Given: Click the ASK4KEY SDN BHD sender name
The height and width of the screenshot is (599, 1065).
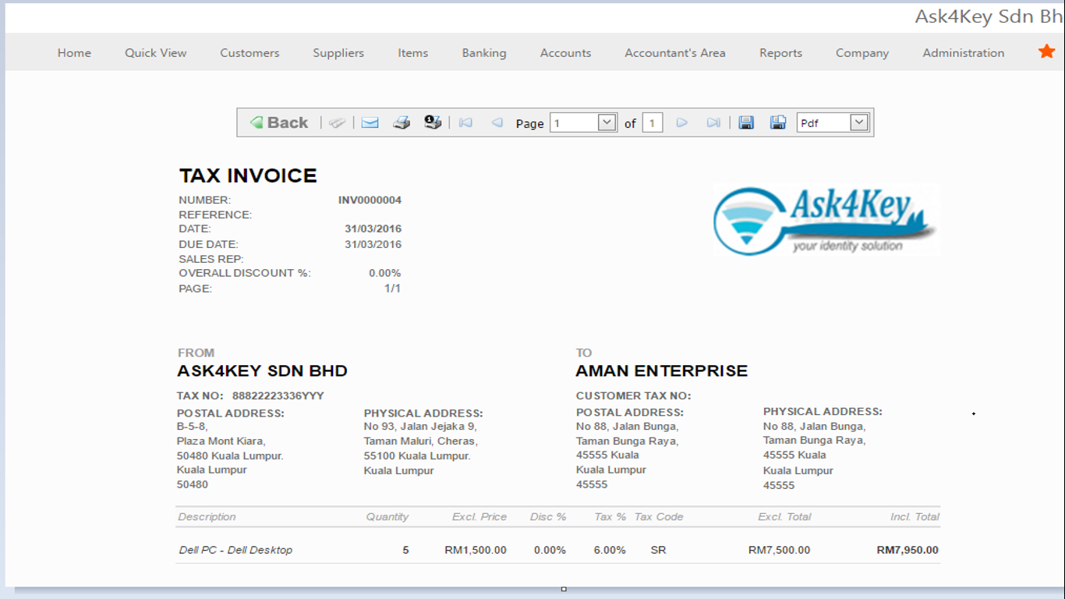Looking at the screenshot, I should [263, 370].
